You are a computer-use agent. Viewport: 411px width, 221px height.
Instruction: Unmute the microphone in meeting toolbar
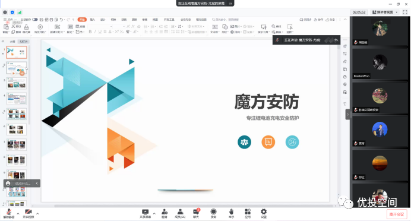(x=9, y=213)
